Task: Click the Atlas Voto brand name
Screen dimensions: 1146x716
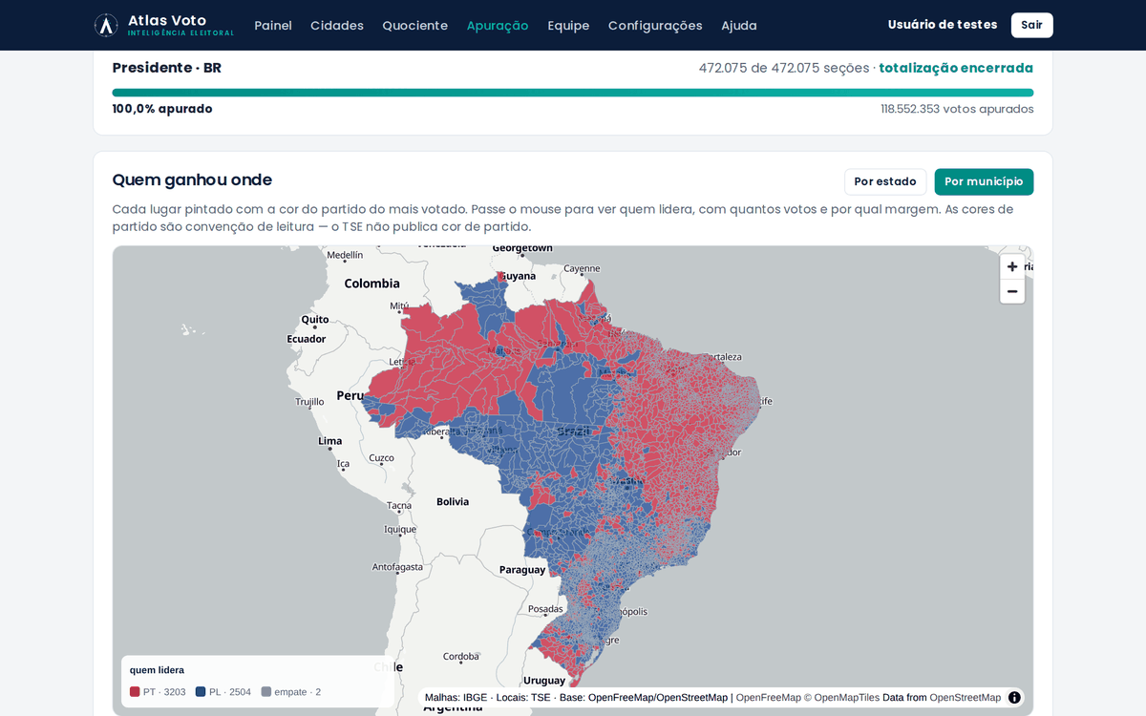Action: [167, 20]
